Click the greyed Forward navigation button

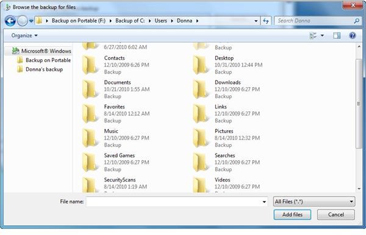(x=23, y=21)
